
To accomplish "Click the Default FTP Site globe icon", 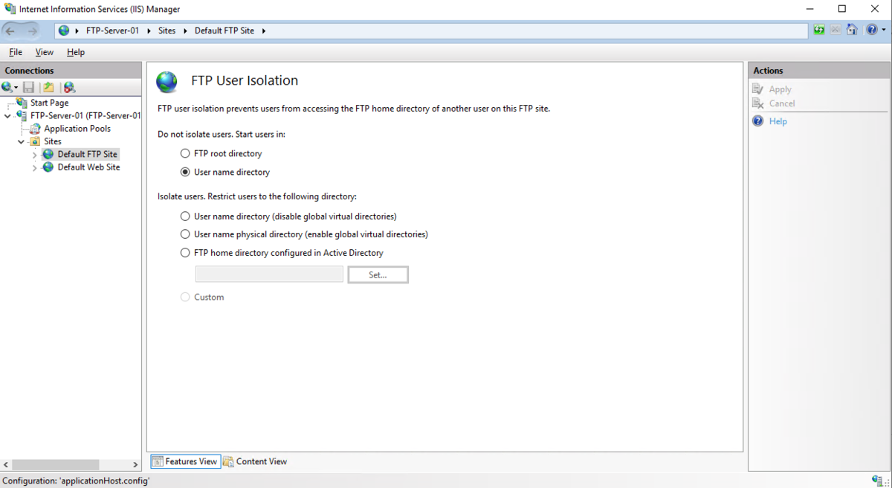I will click(48, 154).
